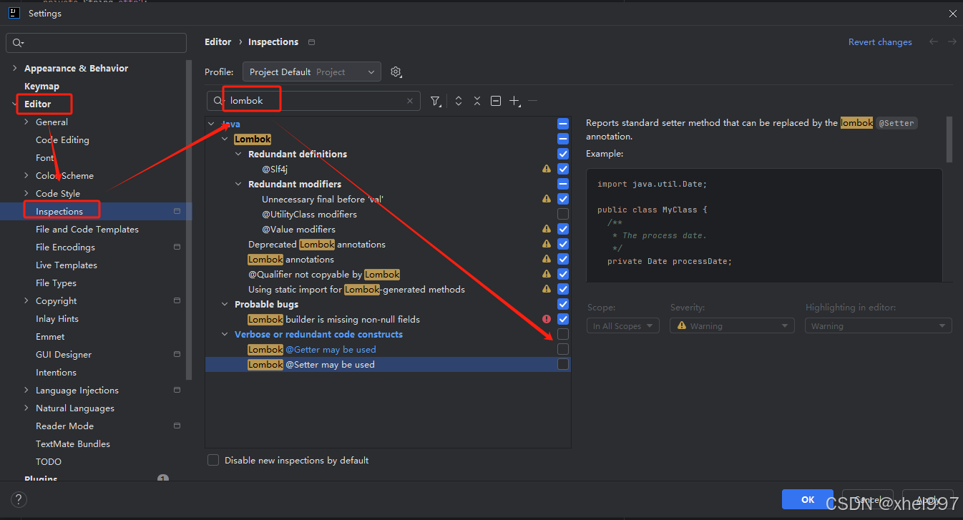Toggle the @Slf4j inspection checkbox

pos(563,169)
